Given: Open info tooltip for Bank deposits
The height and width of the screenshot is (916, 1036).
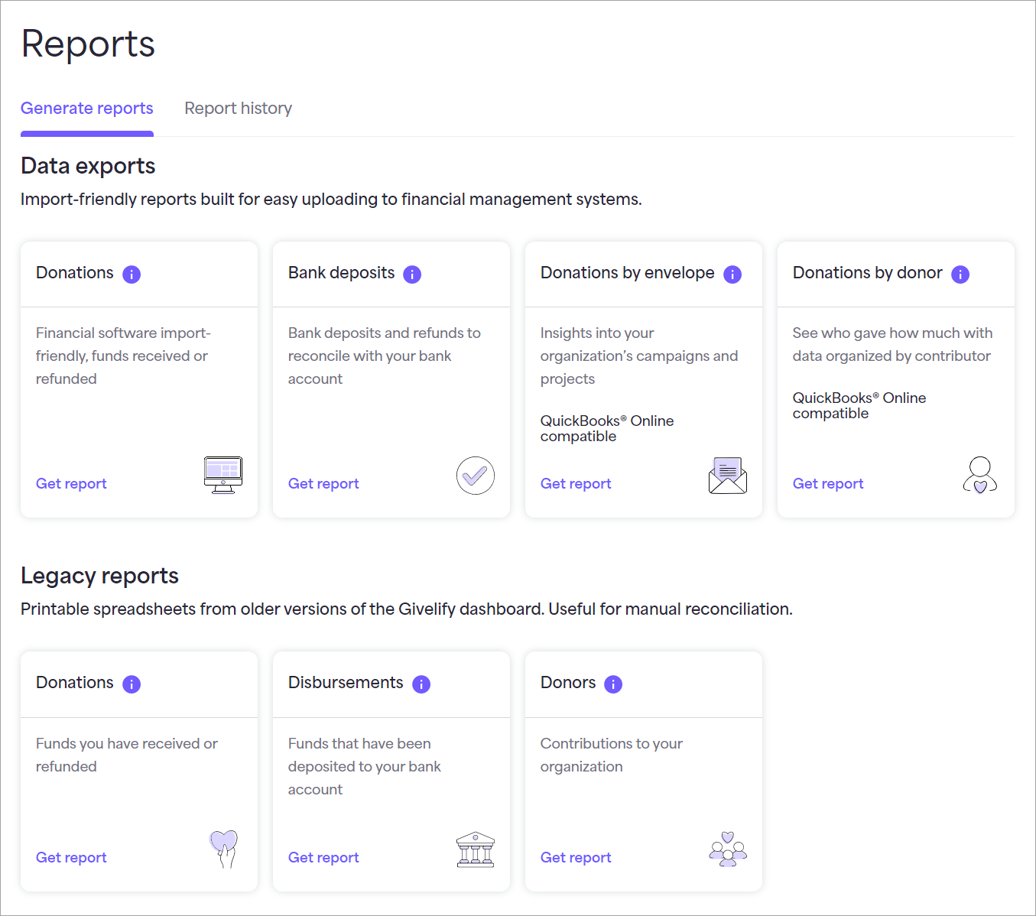Looking at the screenshot, I should (412, 274).
